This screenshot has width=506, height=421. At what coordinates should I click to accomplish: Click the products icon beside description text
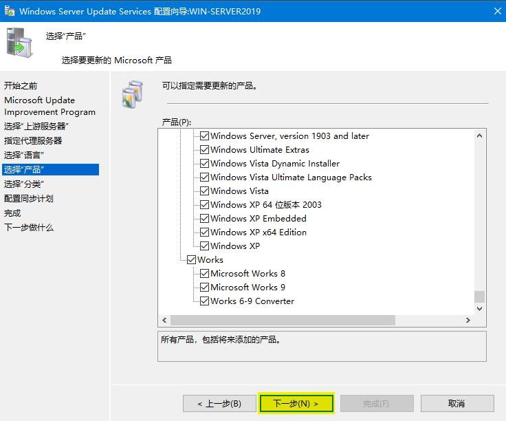(x=132, y=95)
